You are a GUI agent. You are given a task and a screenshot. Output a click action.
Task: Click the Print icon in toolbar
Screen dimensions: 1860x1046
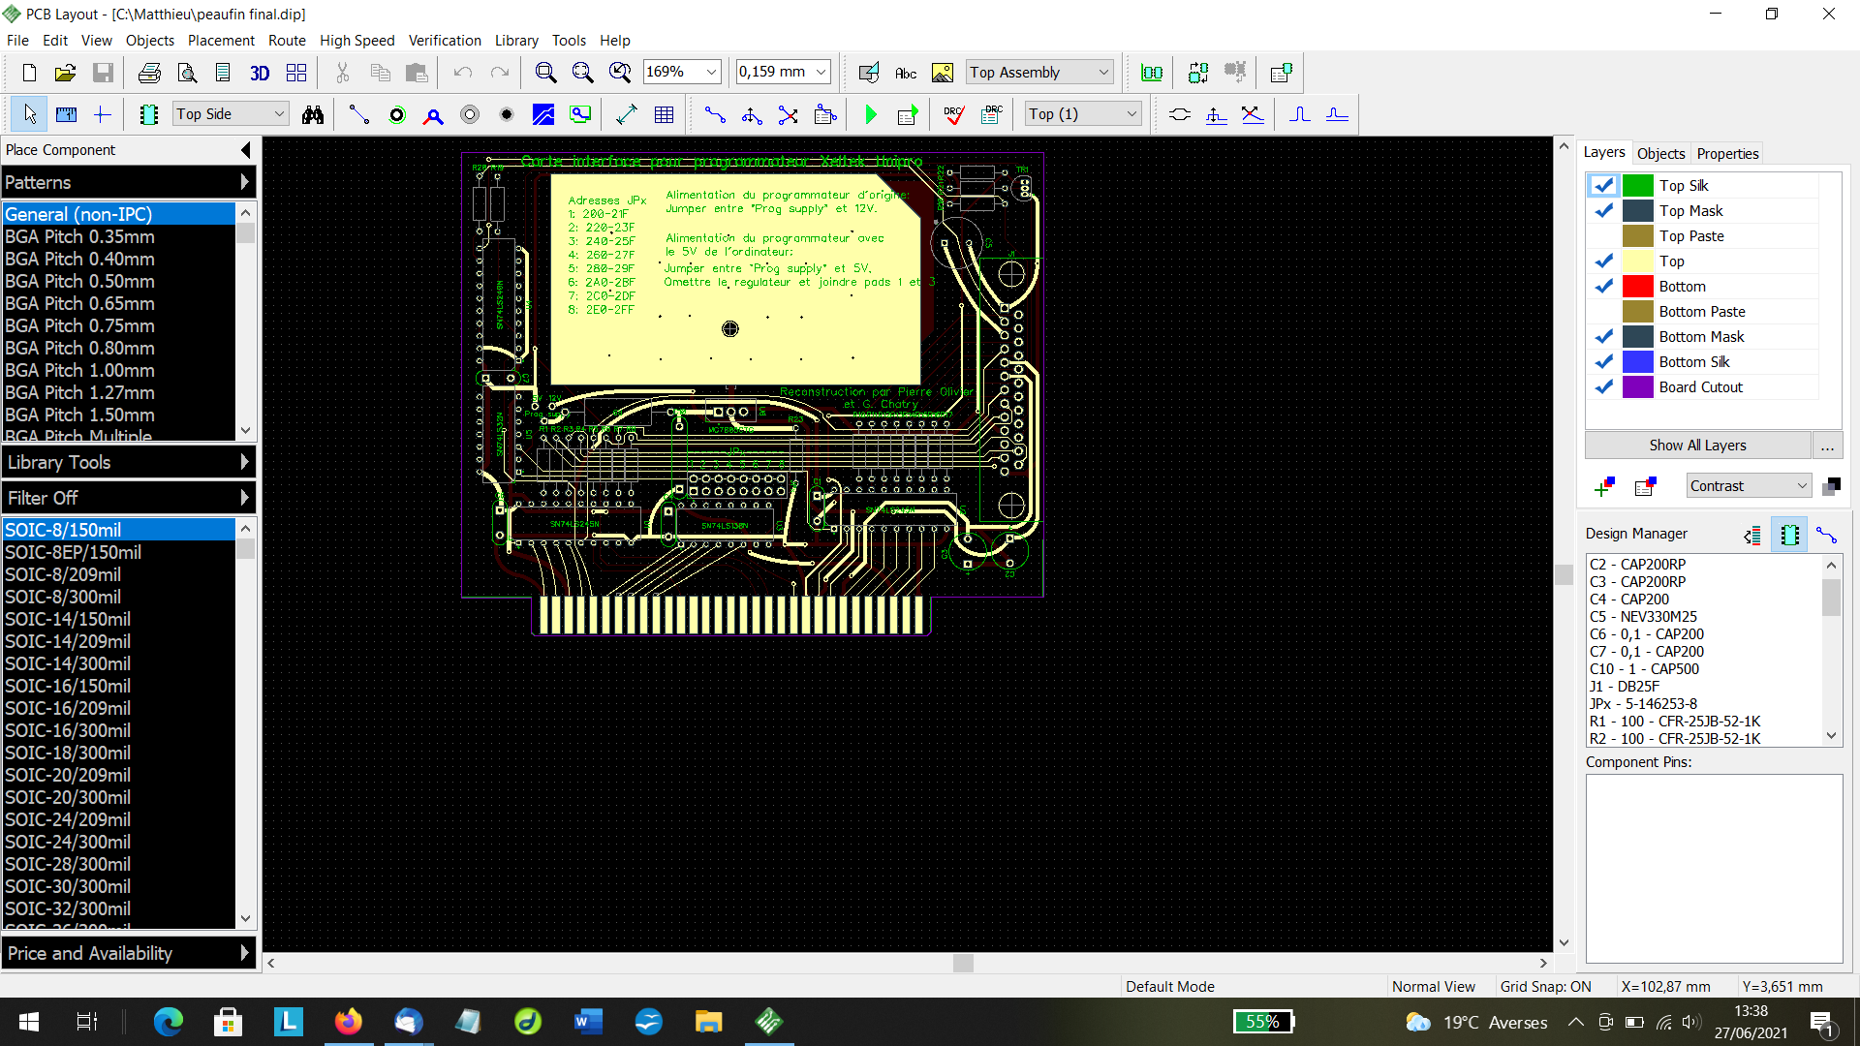[149, 73]
